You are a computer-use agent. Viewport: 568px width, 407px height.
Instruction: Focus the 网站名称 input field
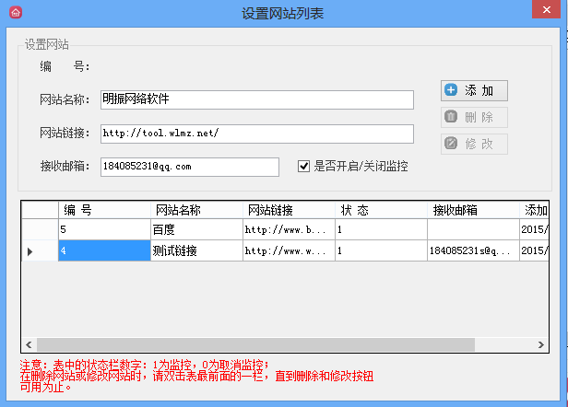click(x=257, y=99)
